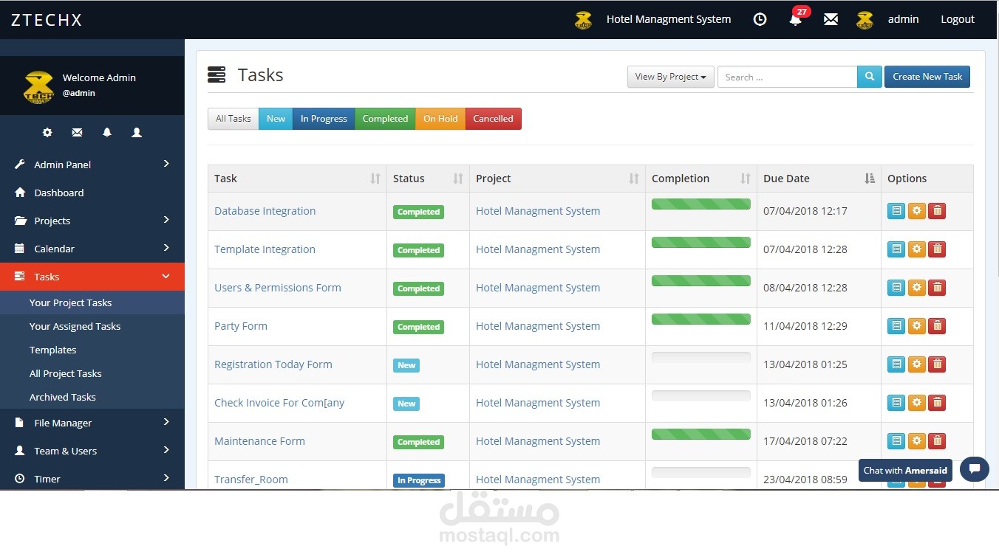This screenshot has width=999, height=557.
Task: View details icon for Registration Today Form
Action: pos(896,364)
